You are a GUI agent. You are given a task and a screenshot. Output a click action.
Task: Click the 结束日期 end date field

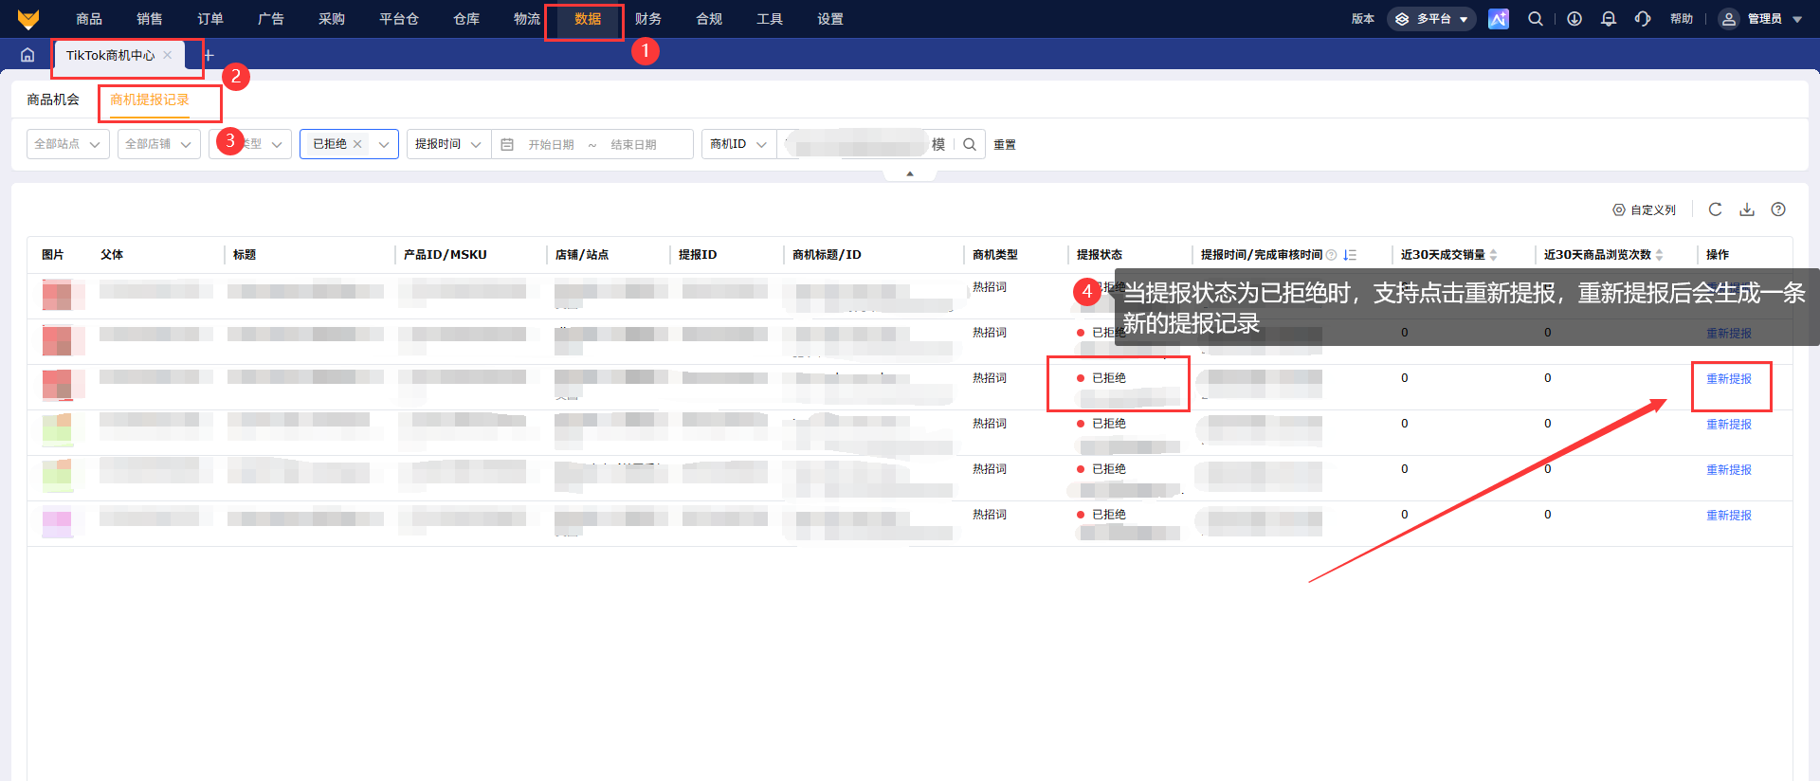[x=634, y=145]
